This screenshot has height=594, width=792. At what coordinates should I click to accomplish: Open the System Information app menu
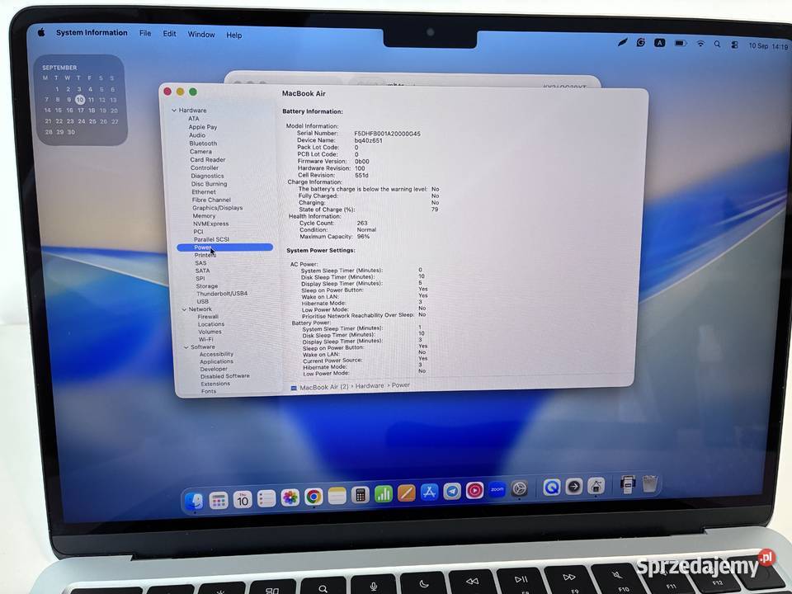coord(92,32)
